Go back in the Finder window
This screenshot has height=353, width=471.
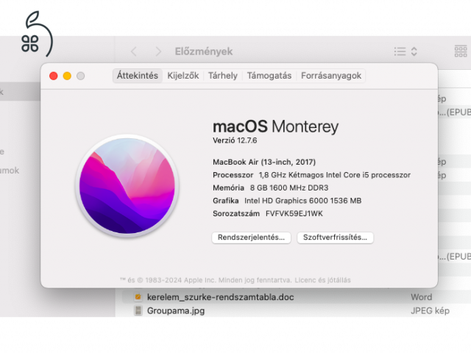pos(134,51)
